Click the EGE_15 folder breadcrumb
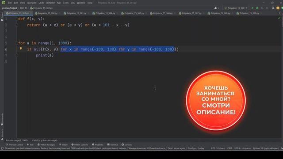Viewport: 283px width, 159px height. (23, 8)
